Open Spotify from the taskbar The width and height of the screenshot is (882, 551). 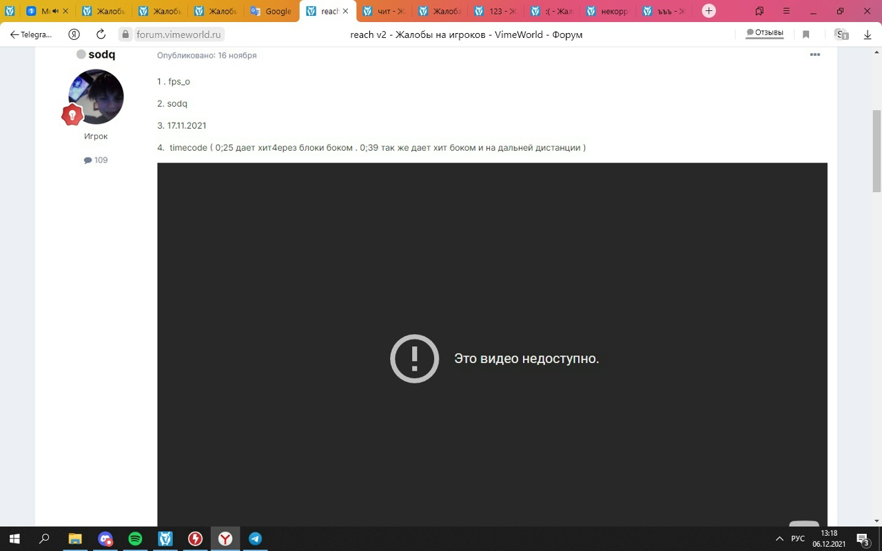135,539
